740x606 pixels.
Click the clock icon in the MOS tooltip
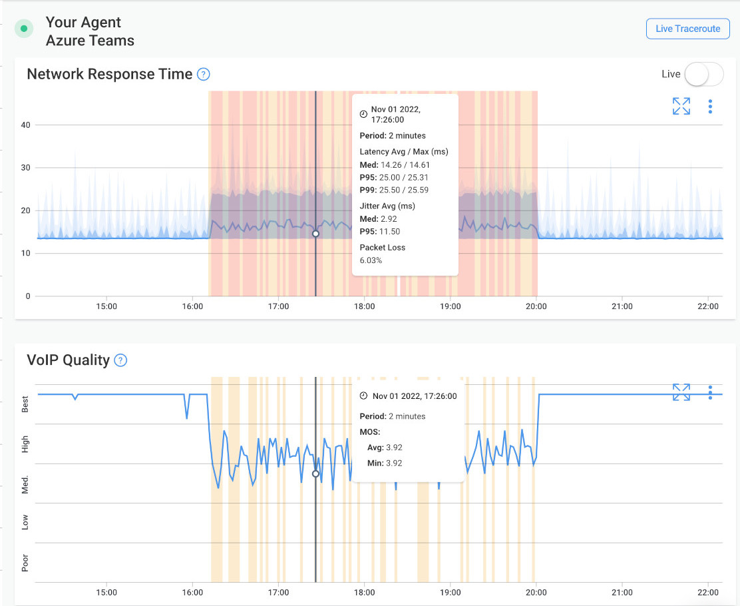coord(364,396)
